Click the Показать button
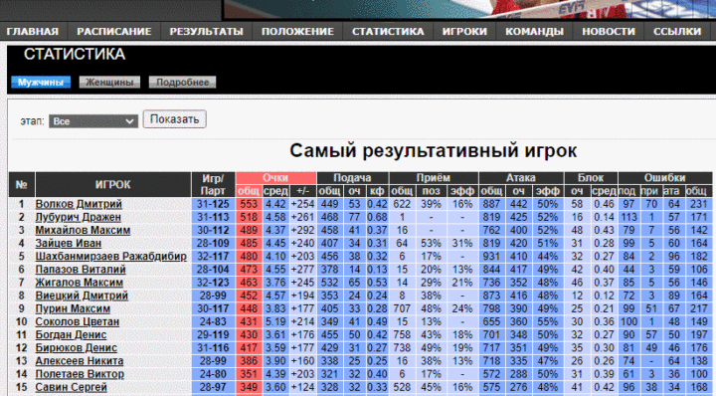This screenshot has width=716, height=396. (x=174, y=119)
